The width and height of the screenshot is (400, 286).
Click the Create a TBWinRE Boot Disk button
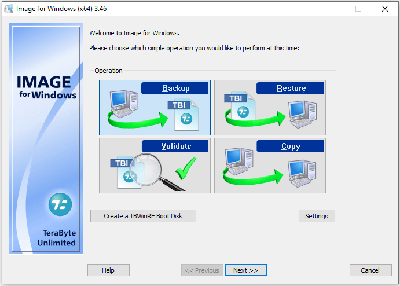tap(143, 216)
